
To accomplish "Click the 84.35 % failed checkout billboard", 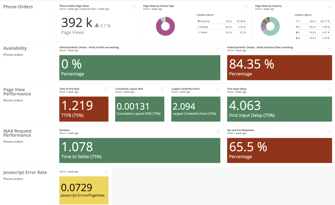I will pyautogui.click(x=280, y=68).
